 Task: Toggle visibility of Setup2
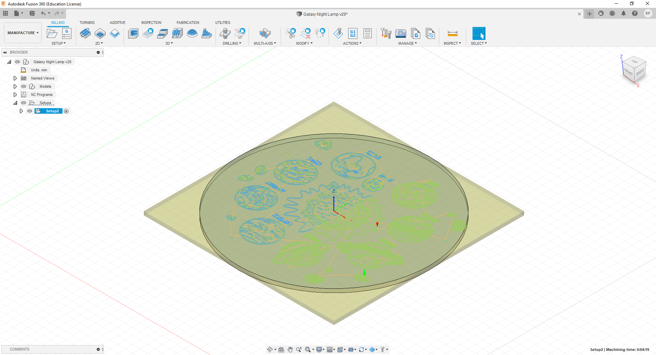30,111
